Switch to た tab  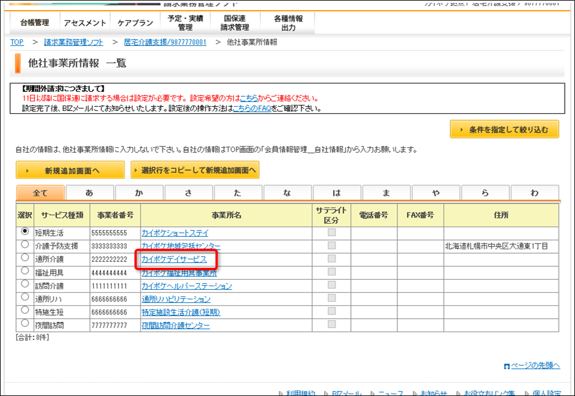click(x=238, y=193)
